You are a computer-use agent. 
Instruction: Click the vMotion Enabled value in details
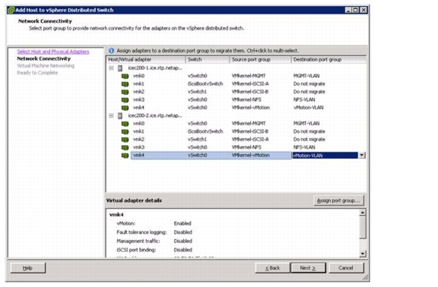[182, 223]
